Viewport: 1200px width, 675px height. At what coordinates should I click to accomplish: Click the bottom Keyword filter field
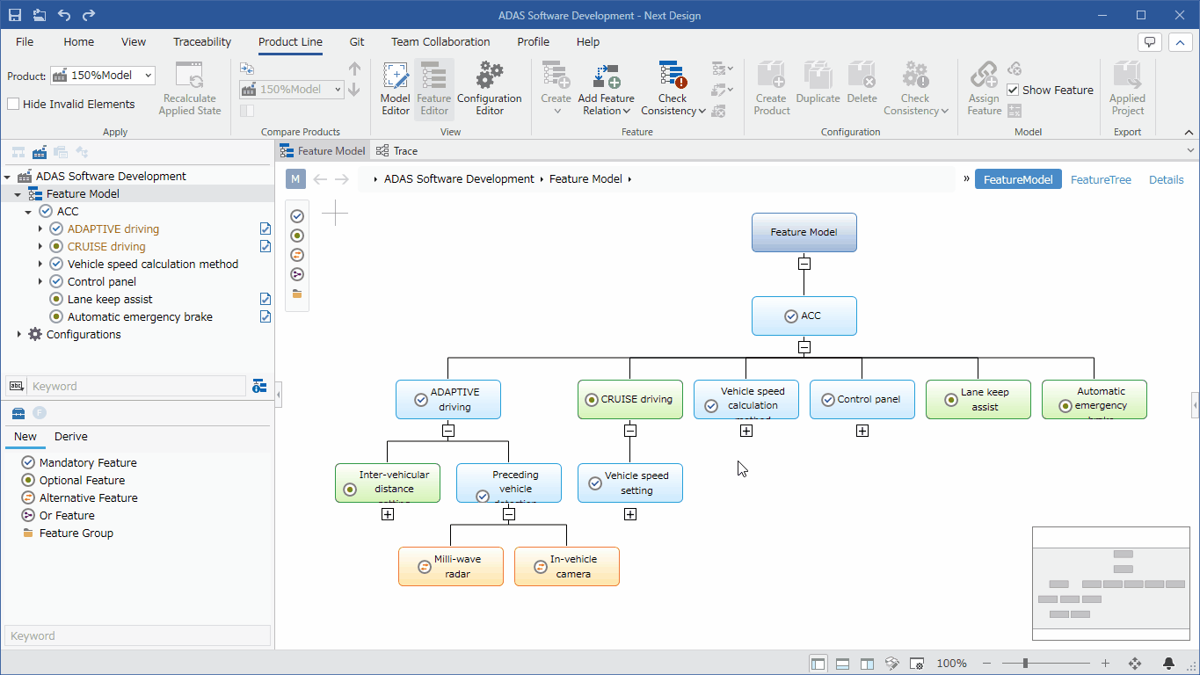[x=138, y=635]
